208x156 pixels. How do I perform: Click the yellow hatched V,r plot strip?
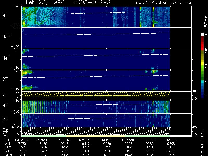[x=96, y=94]
